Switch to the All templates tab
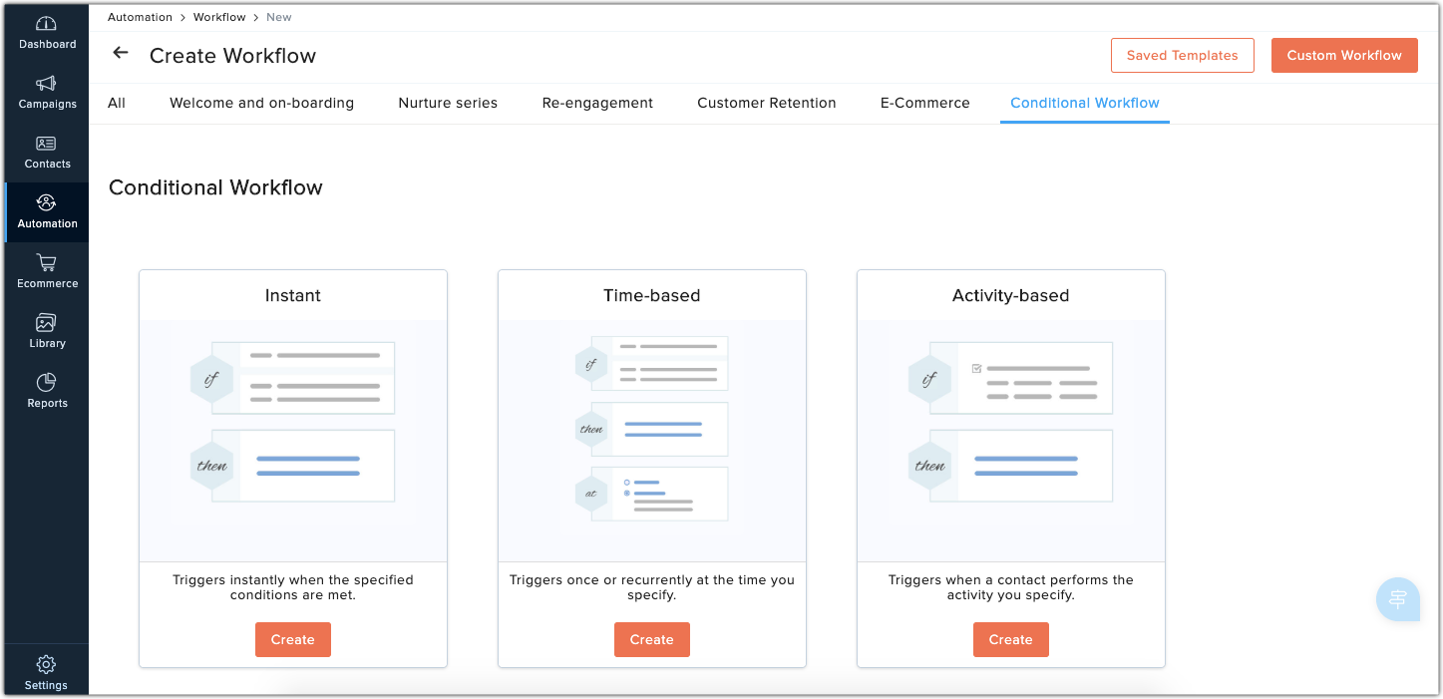Screen dimensions: 1443x699 [x=117, y=103]
